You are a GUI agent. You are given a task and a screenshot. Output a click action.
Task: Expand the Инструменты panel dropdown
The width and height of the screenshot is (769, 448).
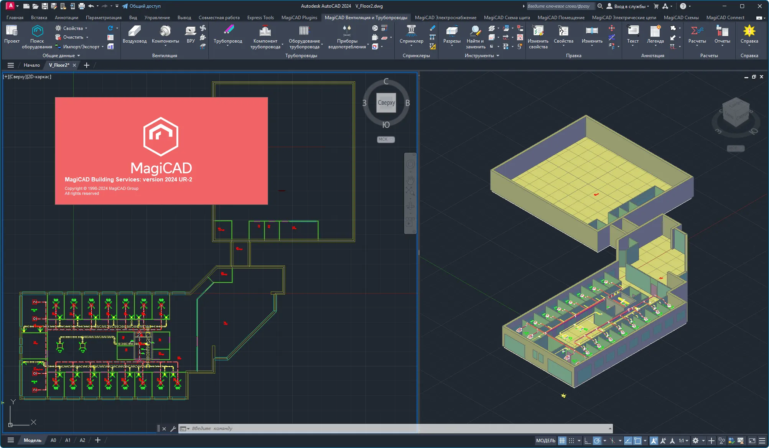[x=482, y=56]
